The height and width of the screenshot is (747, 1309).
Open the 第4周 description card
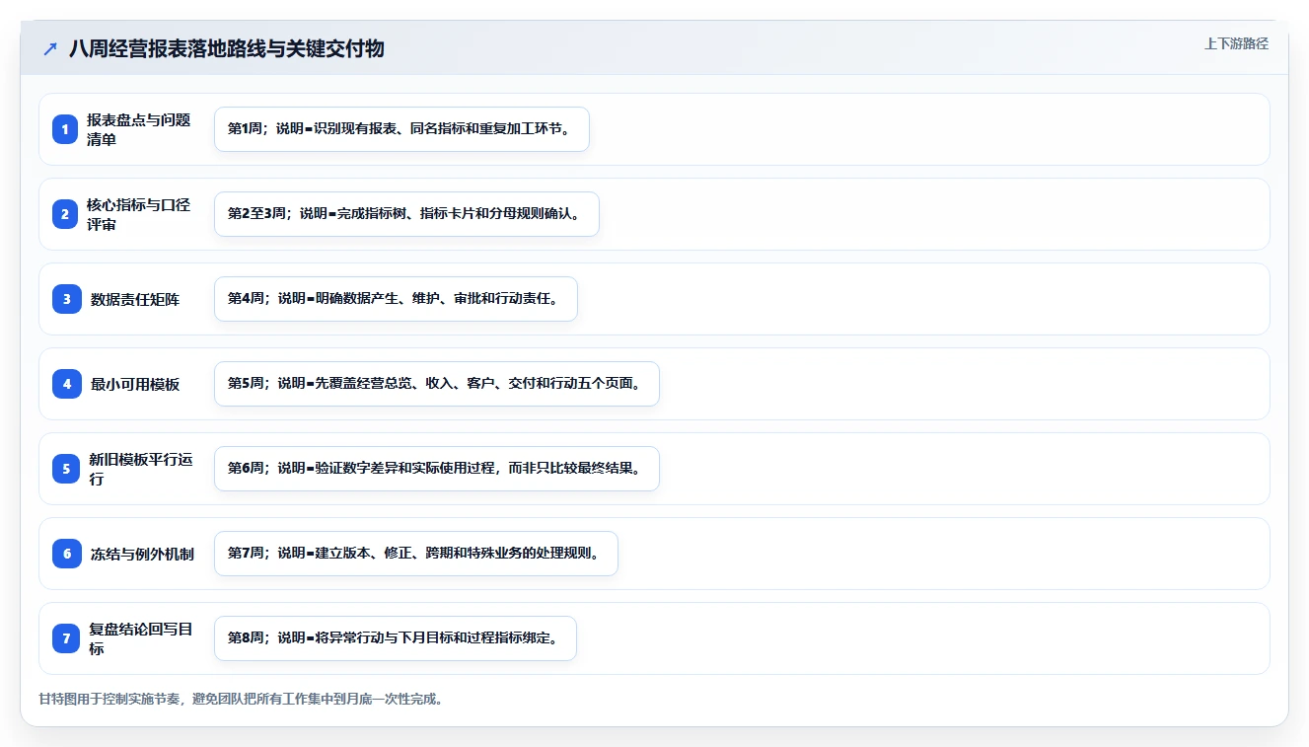click(396, 299)
